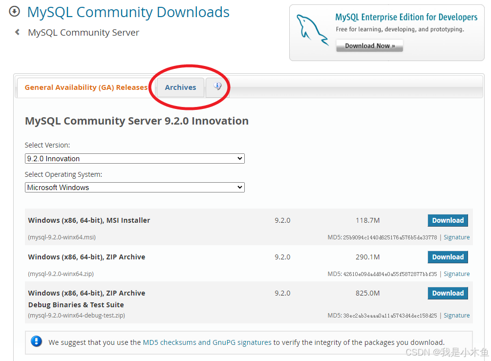Screen dimensions: 491x361
Task: Click the blue exclamation info icon
Action: point(36,341)
